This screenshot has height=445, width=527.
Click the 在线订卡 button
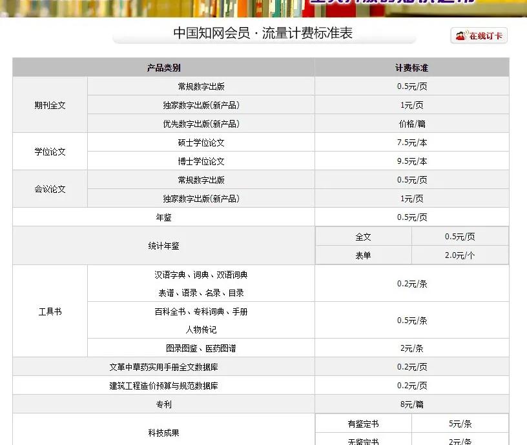479,35
